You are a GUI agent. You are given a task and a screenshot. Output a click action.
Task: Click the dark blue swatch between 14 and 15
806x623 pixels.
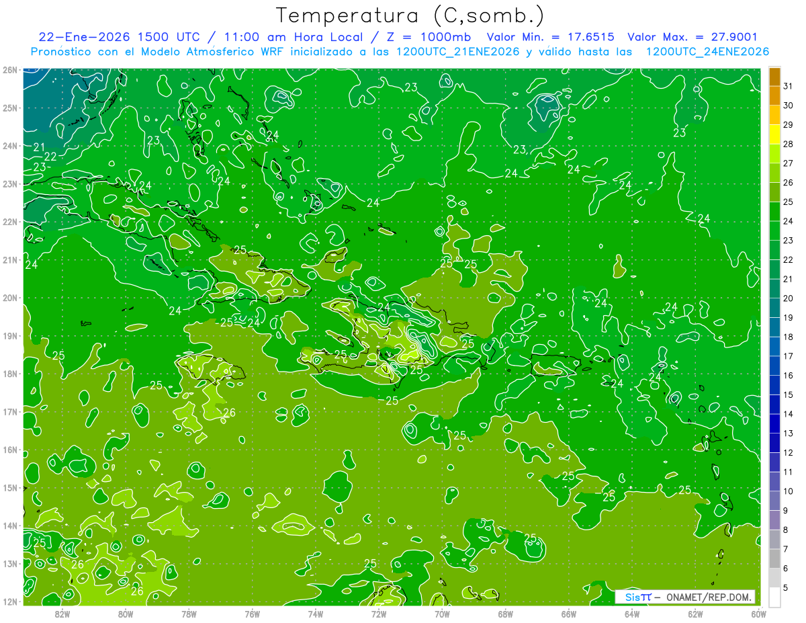tap(774, 405)
